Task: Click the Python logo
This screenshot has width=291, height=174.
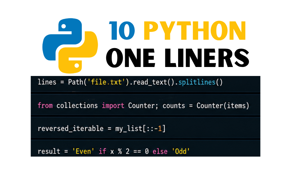Action: click(70, 46)
